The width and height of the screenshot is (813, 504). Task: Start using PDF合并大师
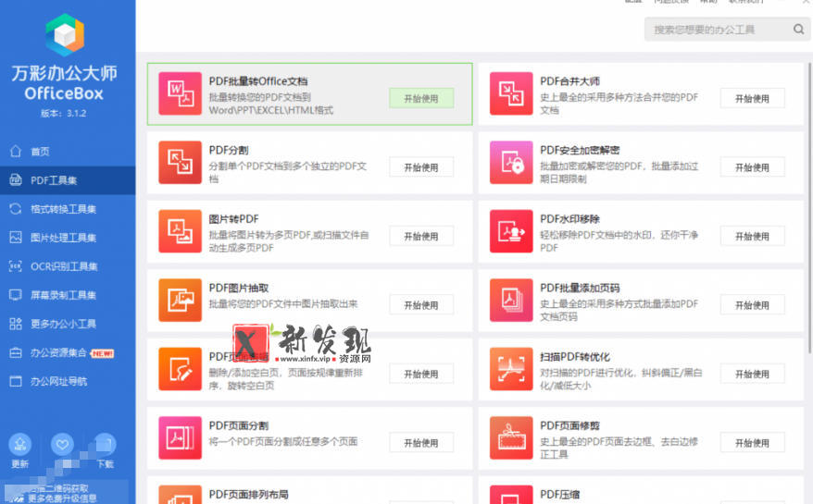(x=752, y=98)
